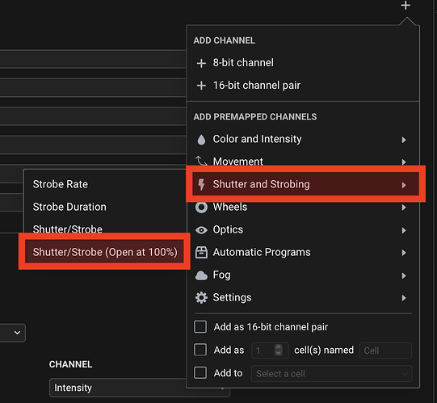Open the Movement submenu
Image resolution: width=437 pixels, height=403 pixels.
303,162
